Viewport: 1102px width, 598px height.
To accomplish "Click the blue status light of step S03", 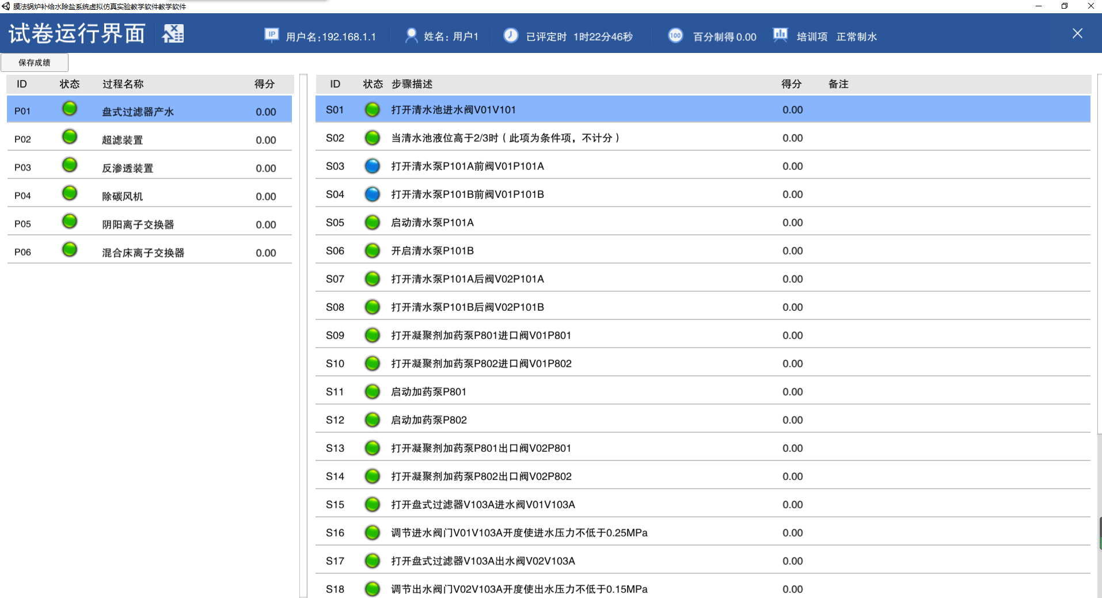I will (373, 166).
